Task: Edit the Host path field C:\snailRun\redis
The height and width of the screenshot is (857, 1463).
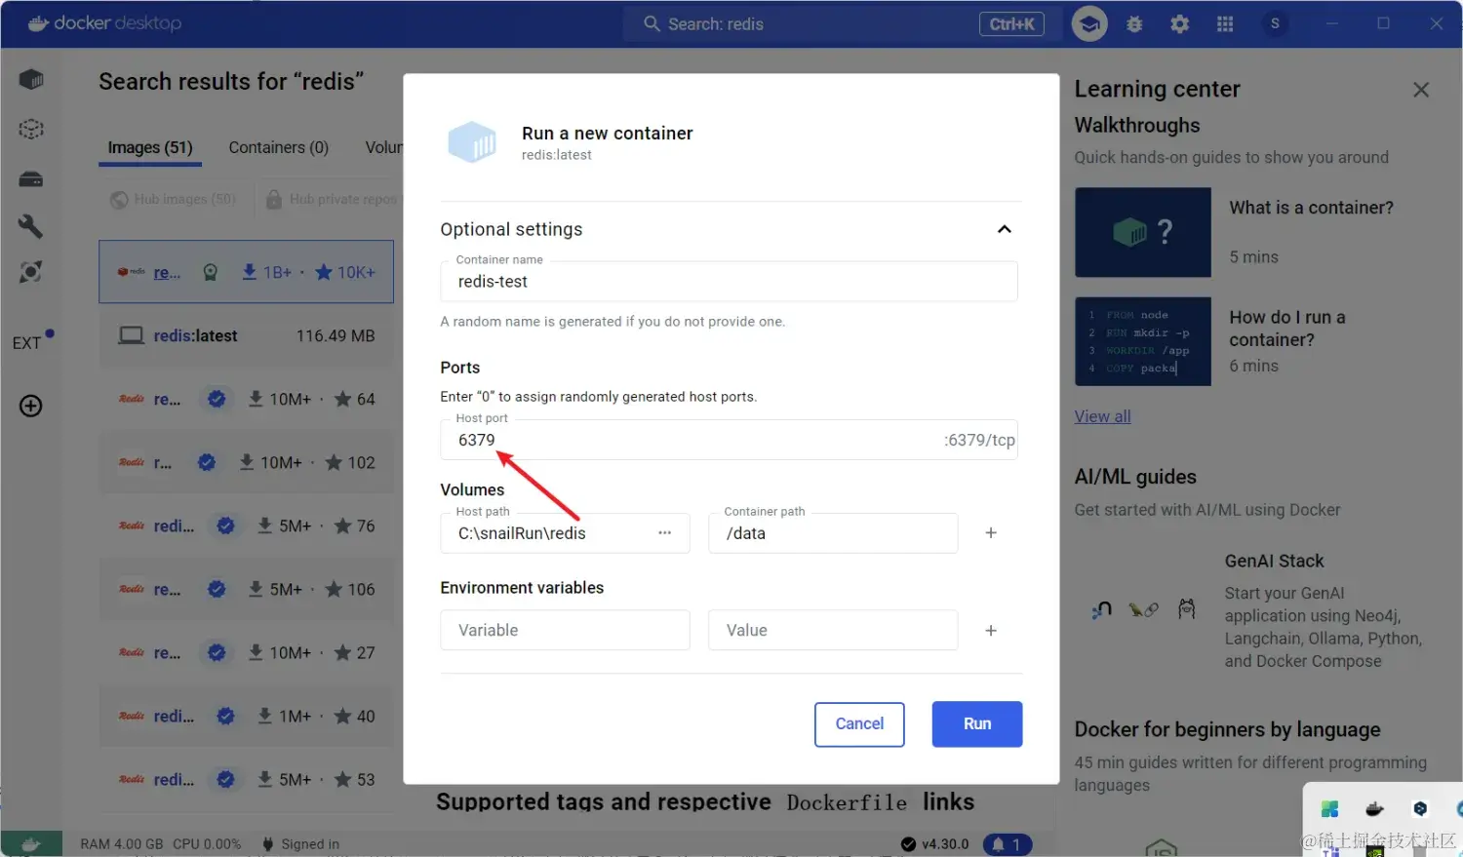Action: pyautogui.click(x=565, y=533)
